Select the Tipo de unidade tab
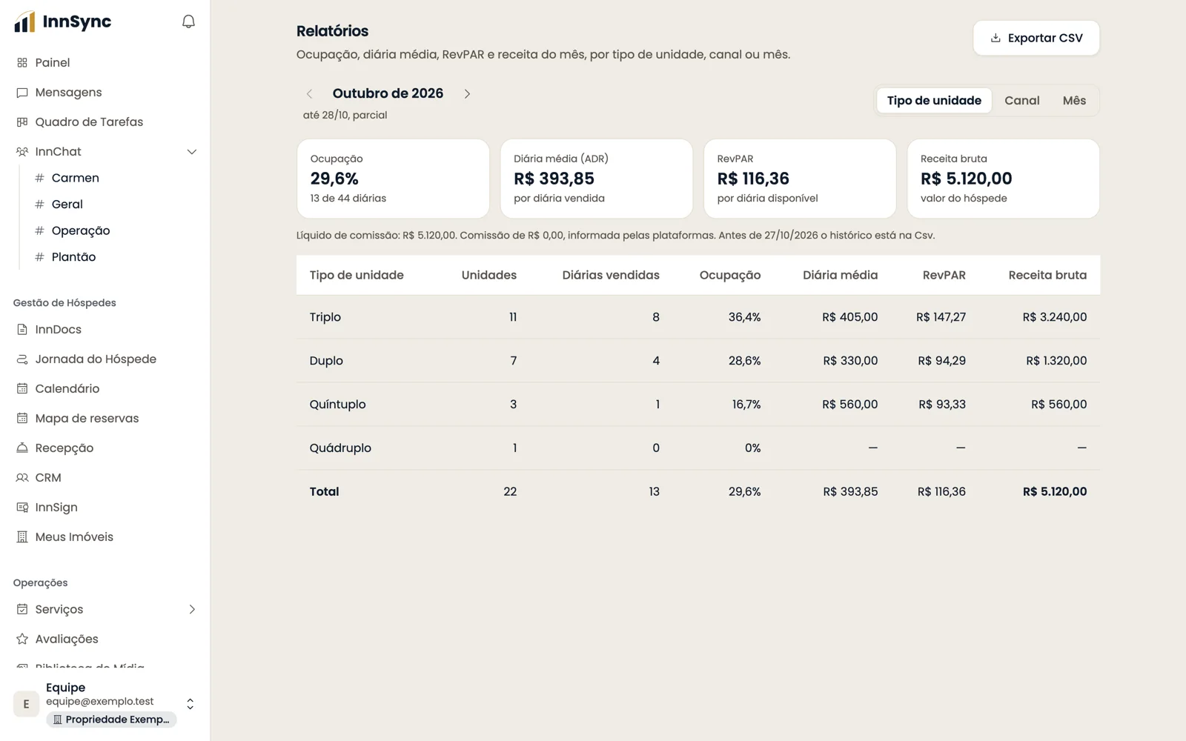 coord(934,101)
